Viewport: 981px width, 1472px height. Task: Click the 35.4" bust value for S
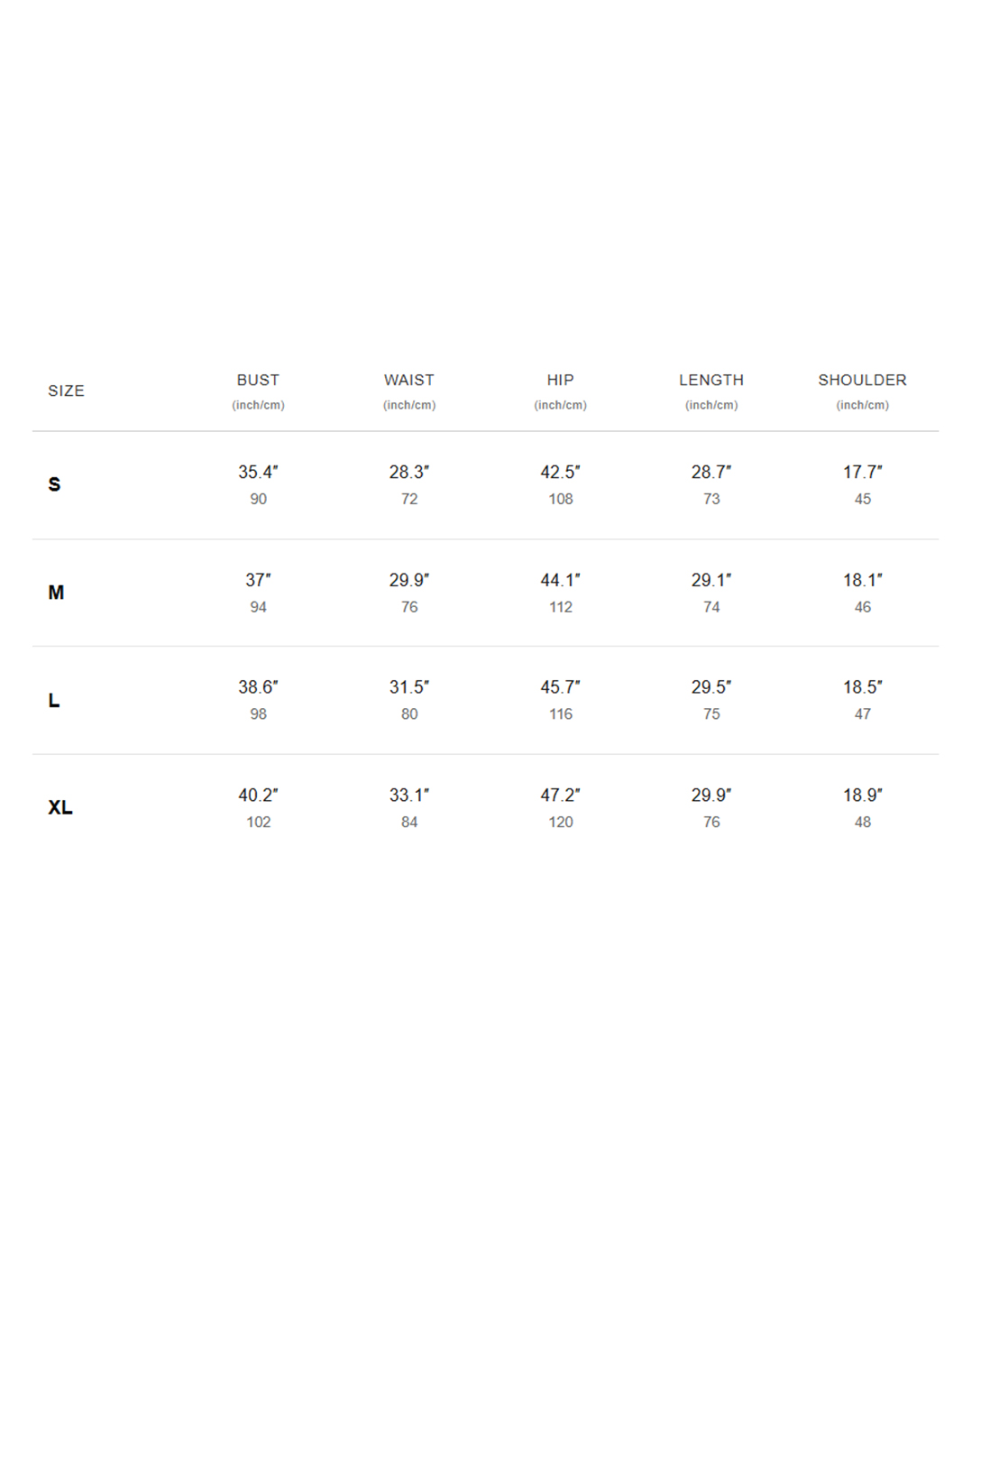[258, 472]
